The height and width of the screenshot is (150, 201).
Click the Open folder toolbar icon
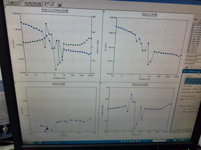click(x=12, y=3)
